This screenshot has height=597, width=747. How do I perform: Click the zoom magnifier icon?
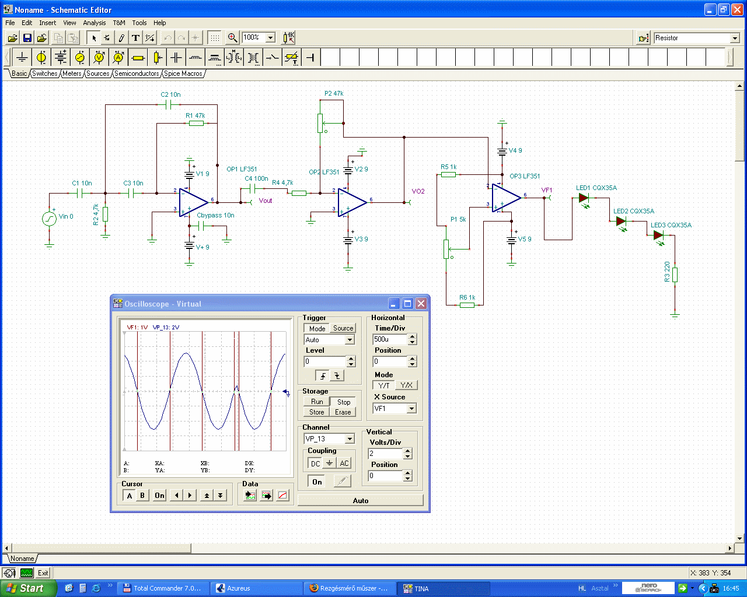(x=232, y=38)
